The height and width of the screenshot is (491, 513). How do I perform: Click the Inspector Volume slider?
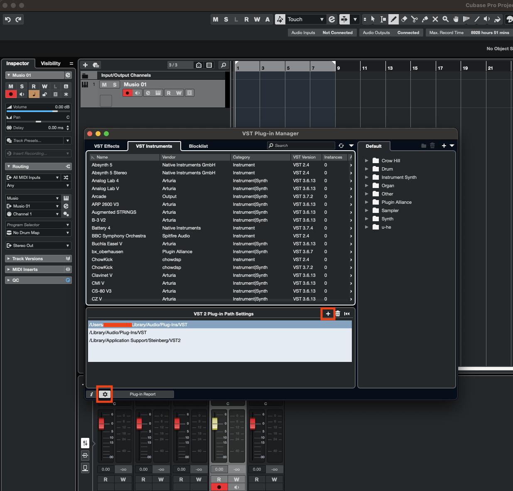point(38,111)
